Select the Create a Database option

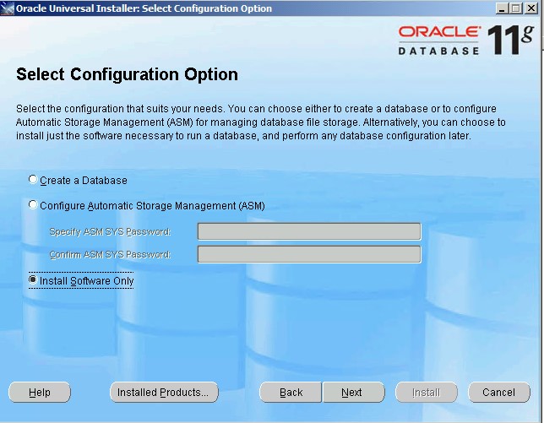point(33,180)
